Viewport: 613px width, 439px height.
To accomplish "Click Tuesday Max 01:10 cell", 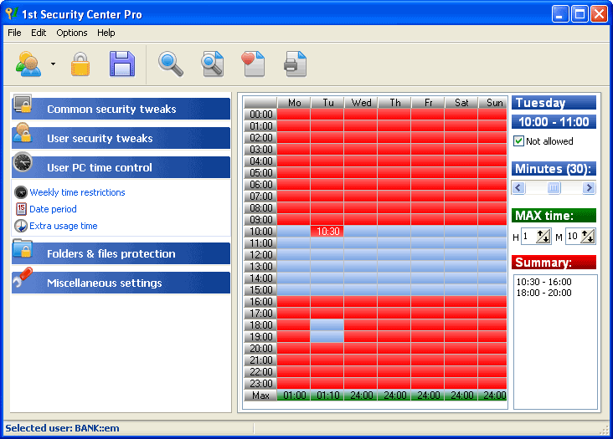I will 327,396.
